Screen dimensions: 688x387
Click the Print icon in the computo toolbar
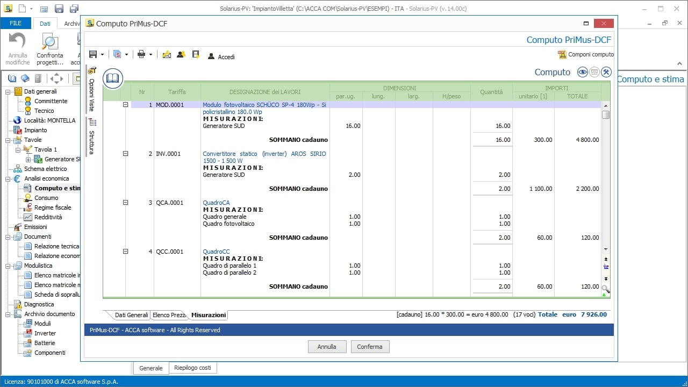141,54
